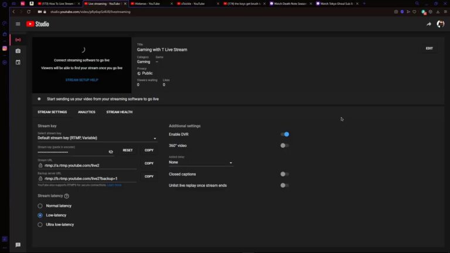Click the browser address bar URL
Image resolution: width=450 pixels, height=253 pixels.
(x=90, y=12)
